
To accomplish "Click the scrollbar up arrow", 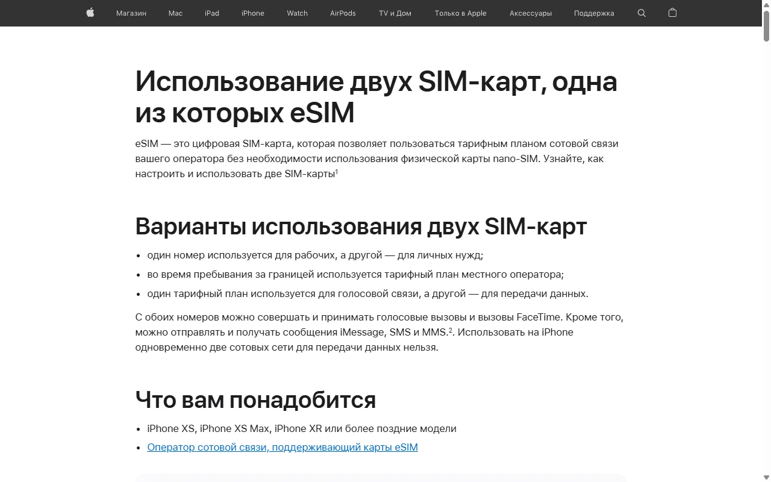I will pyautogui.click(x=766, y=5).
